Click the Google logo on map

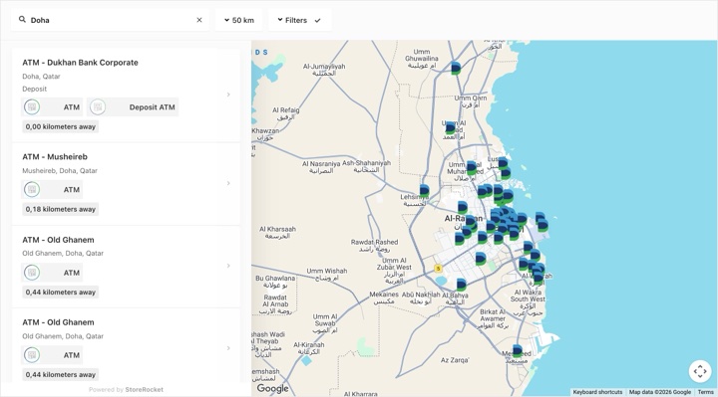point(272,388)
